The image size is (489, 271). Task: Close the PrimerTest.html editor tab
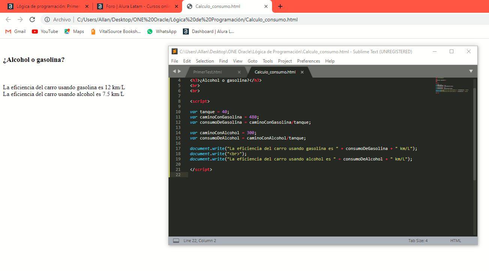(239, 72)
